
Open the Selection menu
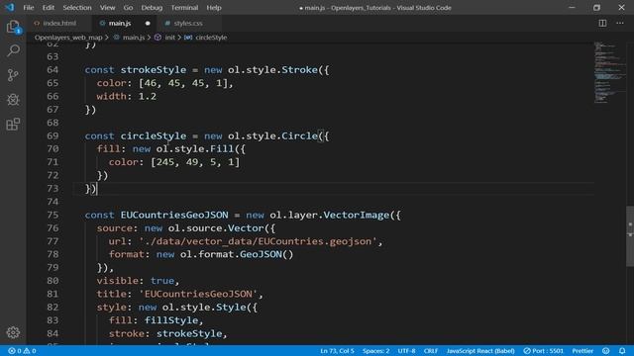[x=77, y=8]
